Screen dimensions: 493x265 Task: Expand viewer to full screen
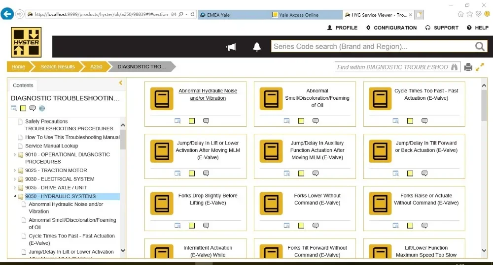(x=480, y=67)
